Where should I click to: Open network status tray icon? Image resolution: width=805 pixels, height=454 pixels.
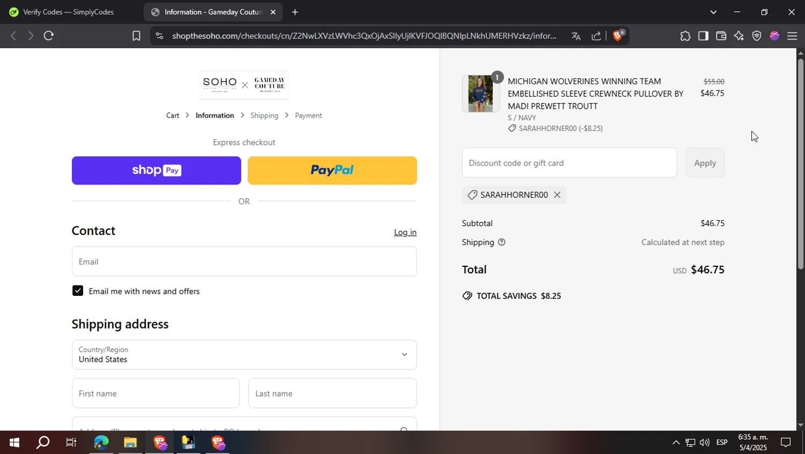click(690, 442)
